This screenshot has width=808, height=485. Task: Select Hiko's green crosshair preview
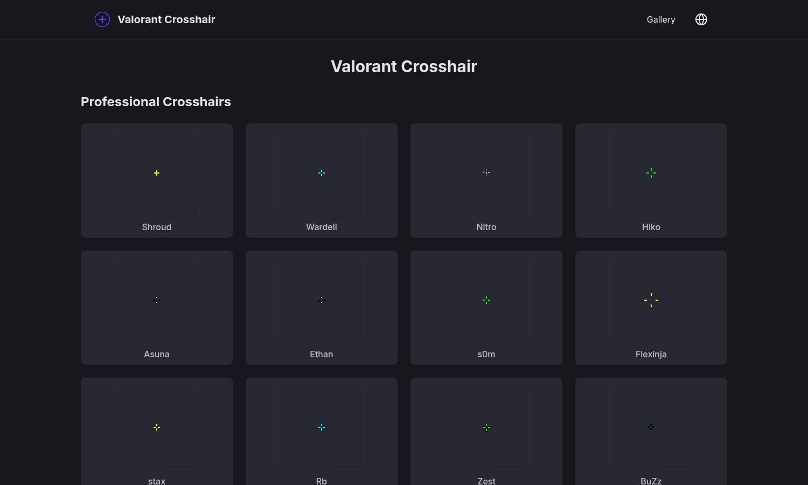point(651,173)
